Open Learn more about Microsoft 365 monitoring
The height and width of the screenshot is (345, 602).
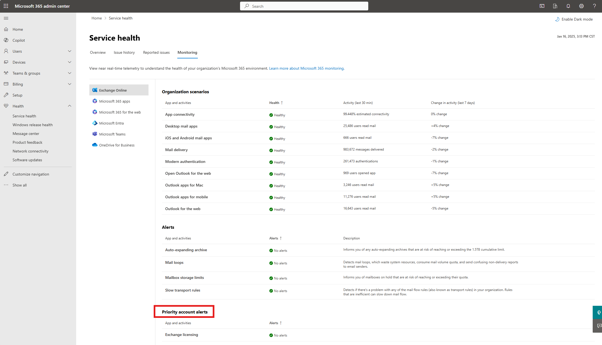tap(307, 68)
